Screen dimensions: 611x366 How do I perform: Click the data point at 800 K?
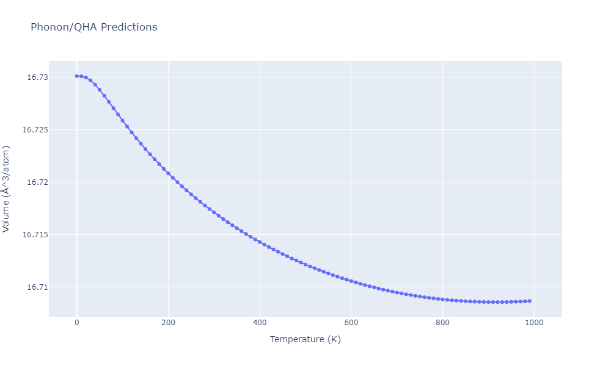[x=442, y=299]
